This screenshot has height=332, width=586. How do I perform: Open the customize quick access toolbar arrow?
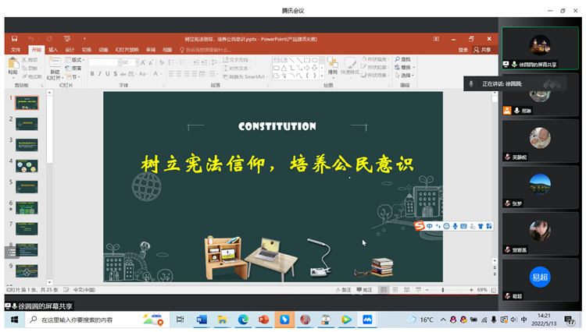tap(84, 39)
